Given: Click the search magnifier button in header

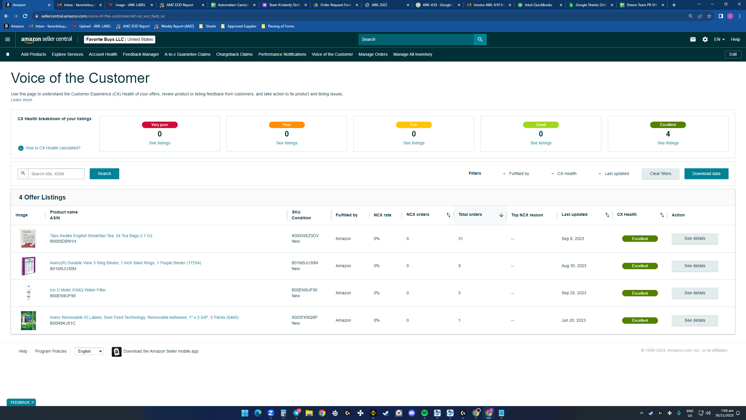Looking at the screenshot, I should (480, 39).
